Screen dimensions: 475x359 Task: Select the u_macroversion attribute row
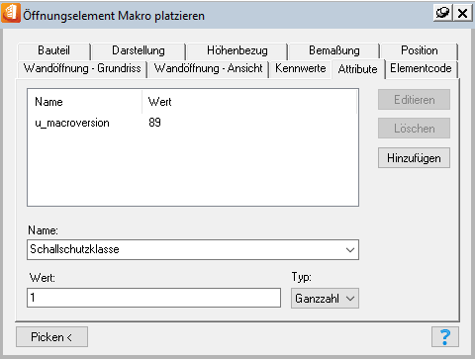pos(193,123)
